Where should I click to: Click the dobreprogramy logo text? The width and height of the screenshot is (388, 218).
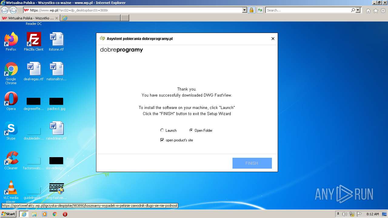tap(122, 50)
